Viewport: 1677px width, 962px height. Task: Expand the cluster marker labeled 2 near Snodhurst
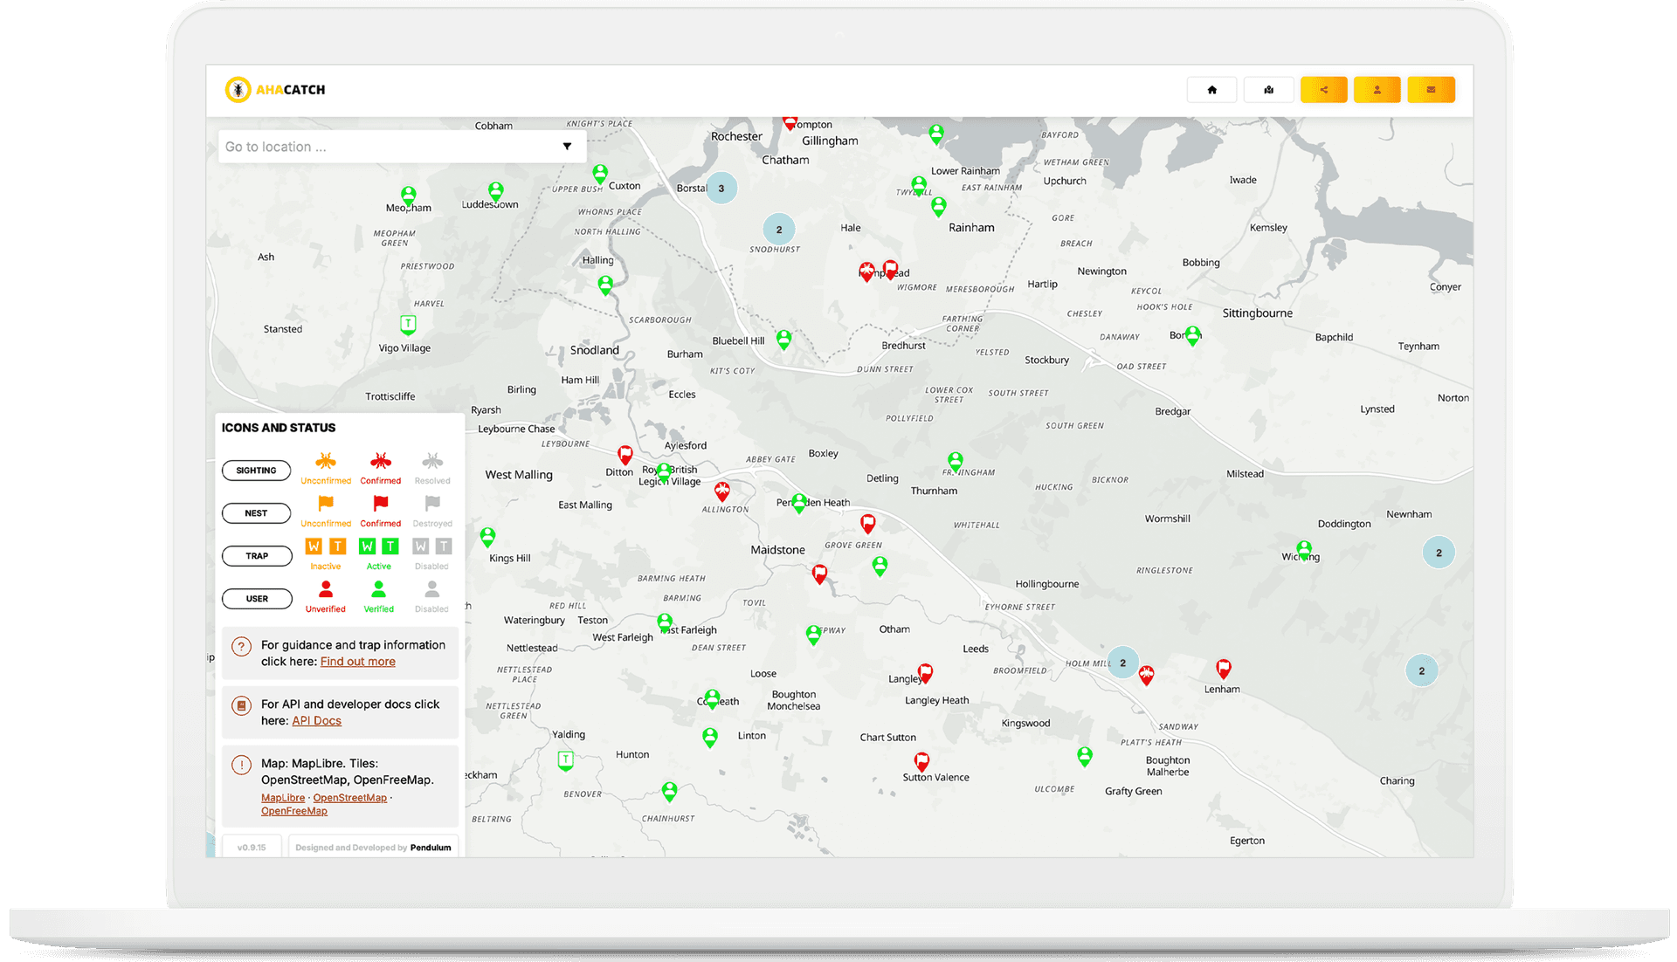[779, 229]
